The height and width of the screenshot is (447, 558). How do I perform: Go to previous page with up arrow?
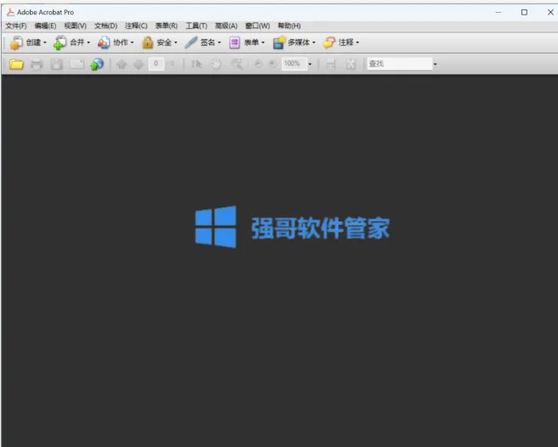[x=122, y=64]
